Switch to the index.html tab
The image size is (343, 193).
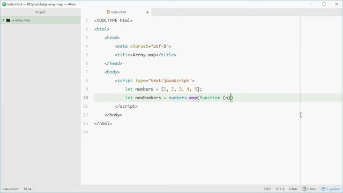click(118, 12)
